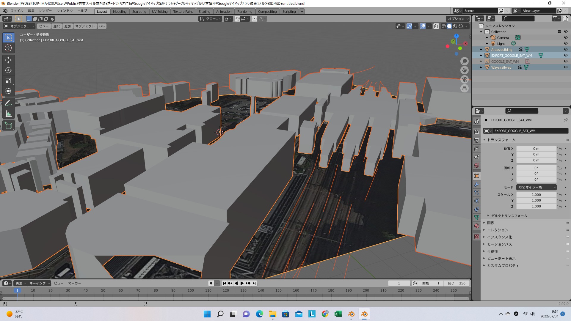Click the Options button in header
This screenshot has width=571, height=321.
[457, 19]
